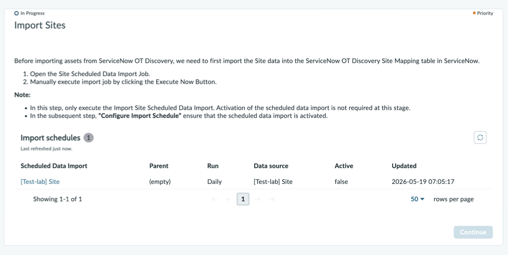This screenshot has width=508, height=264.
Task: Click the Data source column header
Action: [x=271, y=166]
